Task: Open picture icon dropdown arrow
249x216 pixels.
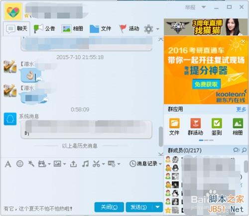Action: (x=65, y=164)
